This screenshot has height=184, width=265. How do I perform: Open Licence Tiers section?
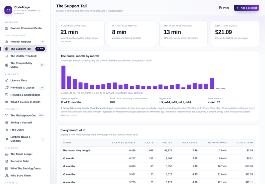(25, 80)
